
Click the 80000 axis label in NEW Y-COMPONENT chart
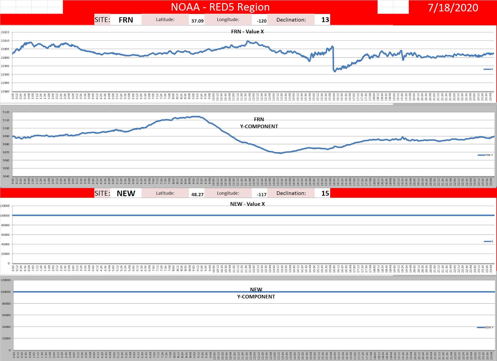6,304
